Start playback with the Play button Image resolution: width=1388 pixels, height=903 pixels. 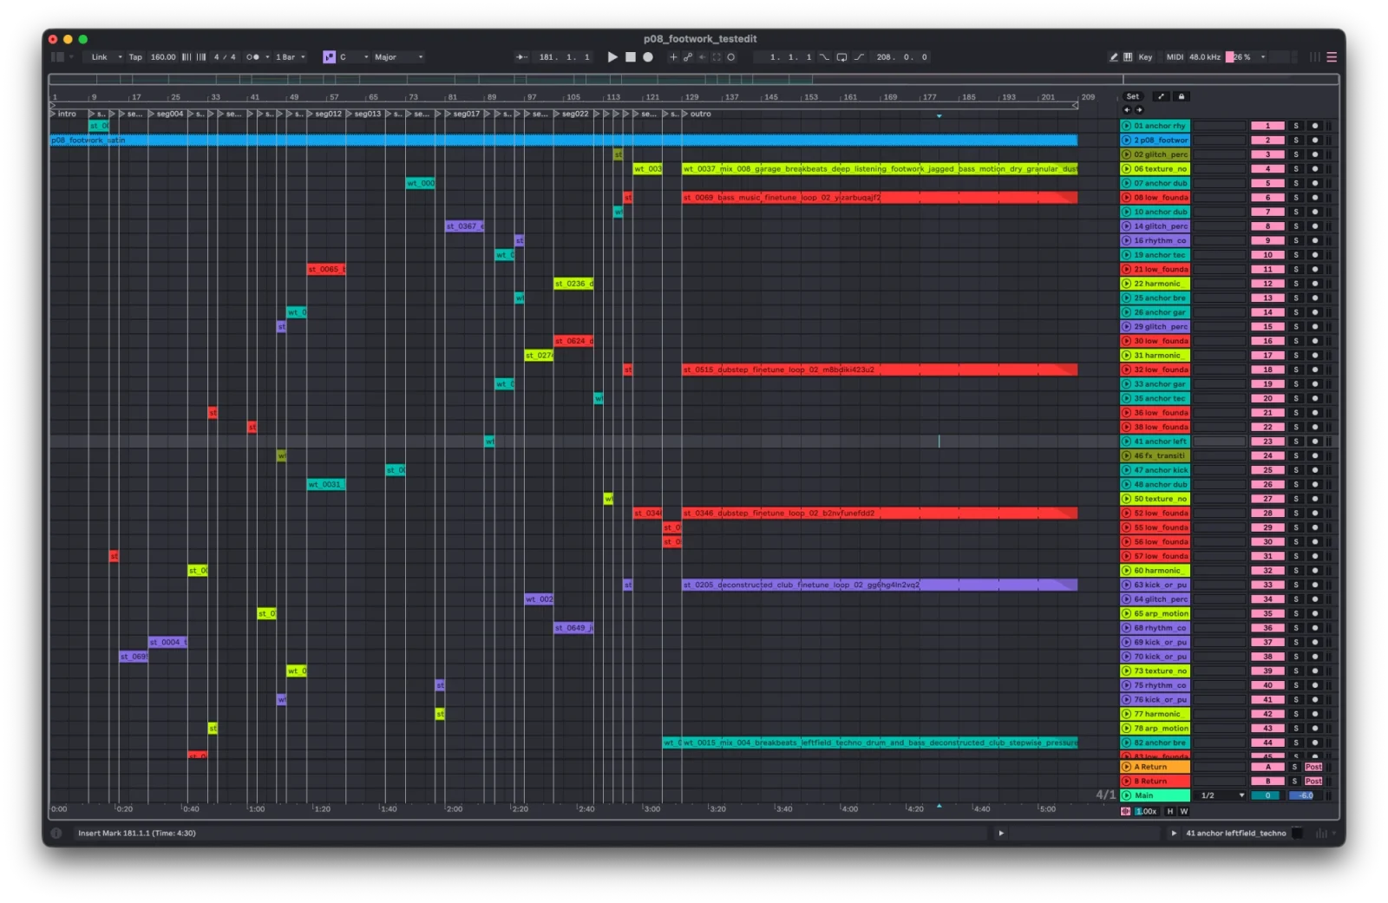612,57
